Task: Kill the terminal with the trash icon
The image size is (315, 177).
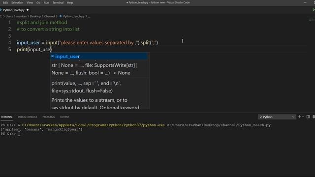Action: [x=314, y=117]
